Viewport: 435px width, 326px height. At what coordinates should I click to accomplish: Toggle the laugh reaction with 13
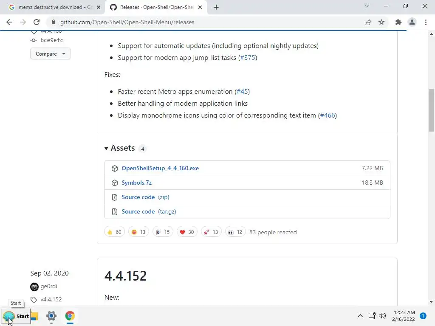click(x=138, y=232)
